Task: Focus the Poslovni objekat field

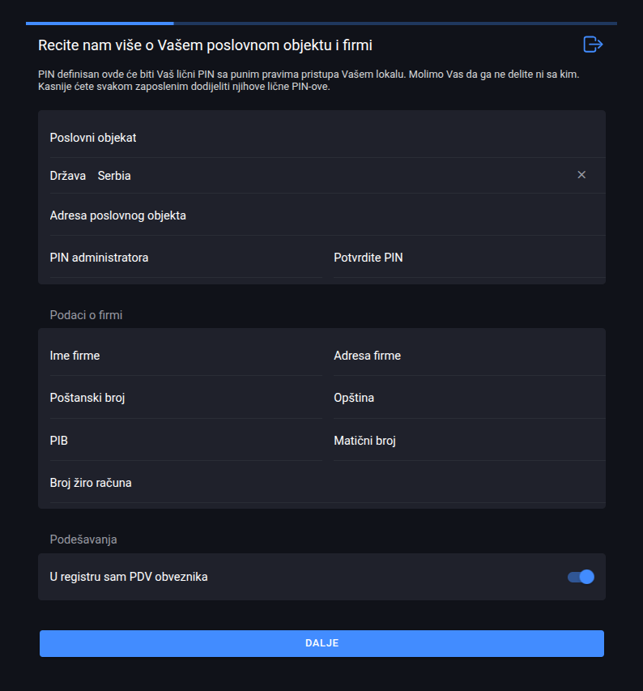Action: click(x=328, y=138)
